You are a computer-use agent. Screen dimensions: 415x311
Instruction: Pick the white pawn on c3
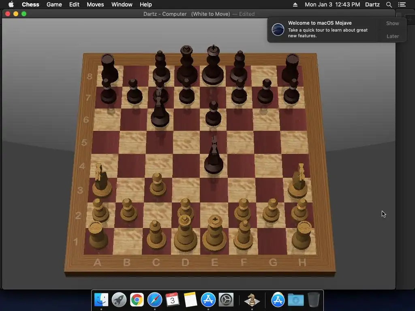158,185
